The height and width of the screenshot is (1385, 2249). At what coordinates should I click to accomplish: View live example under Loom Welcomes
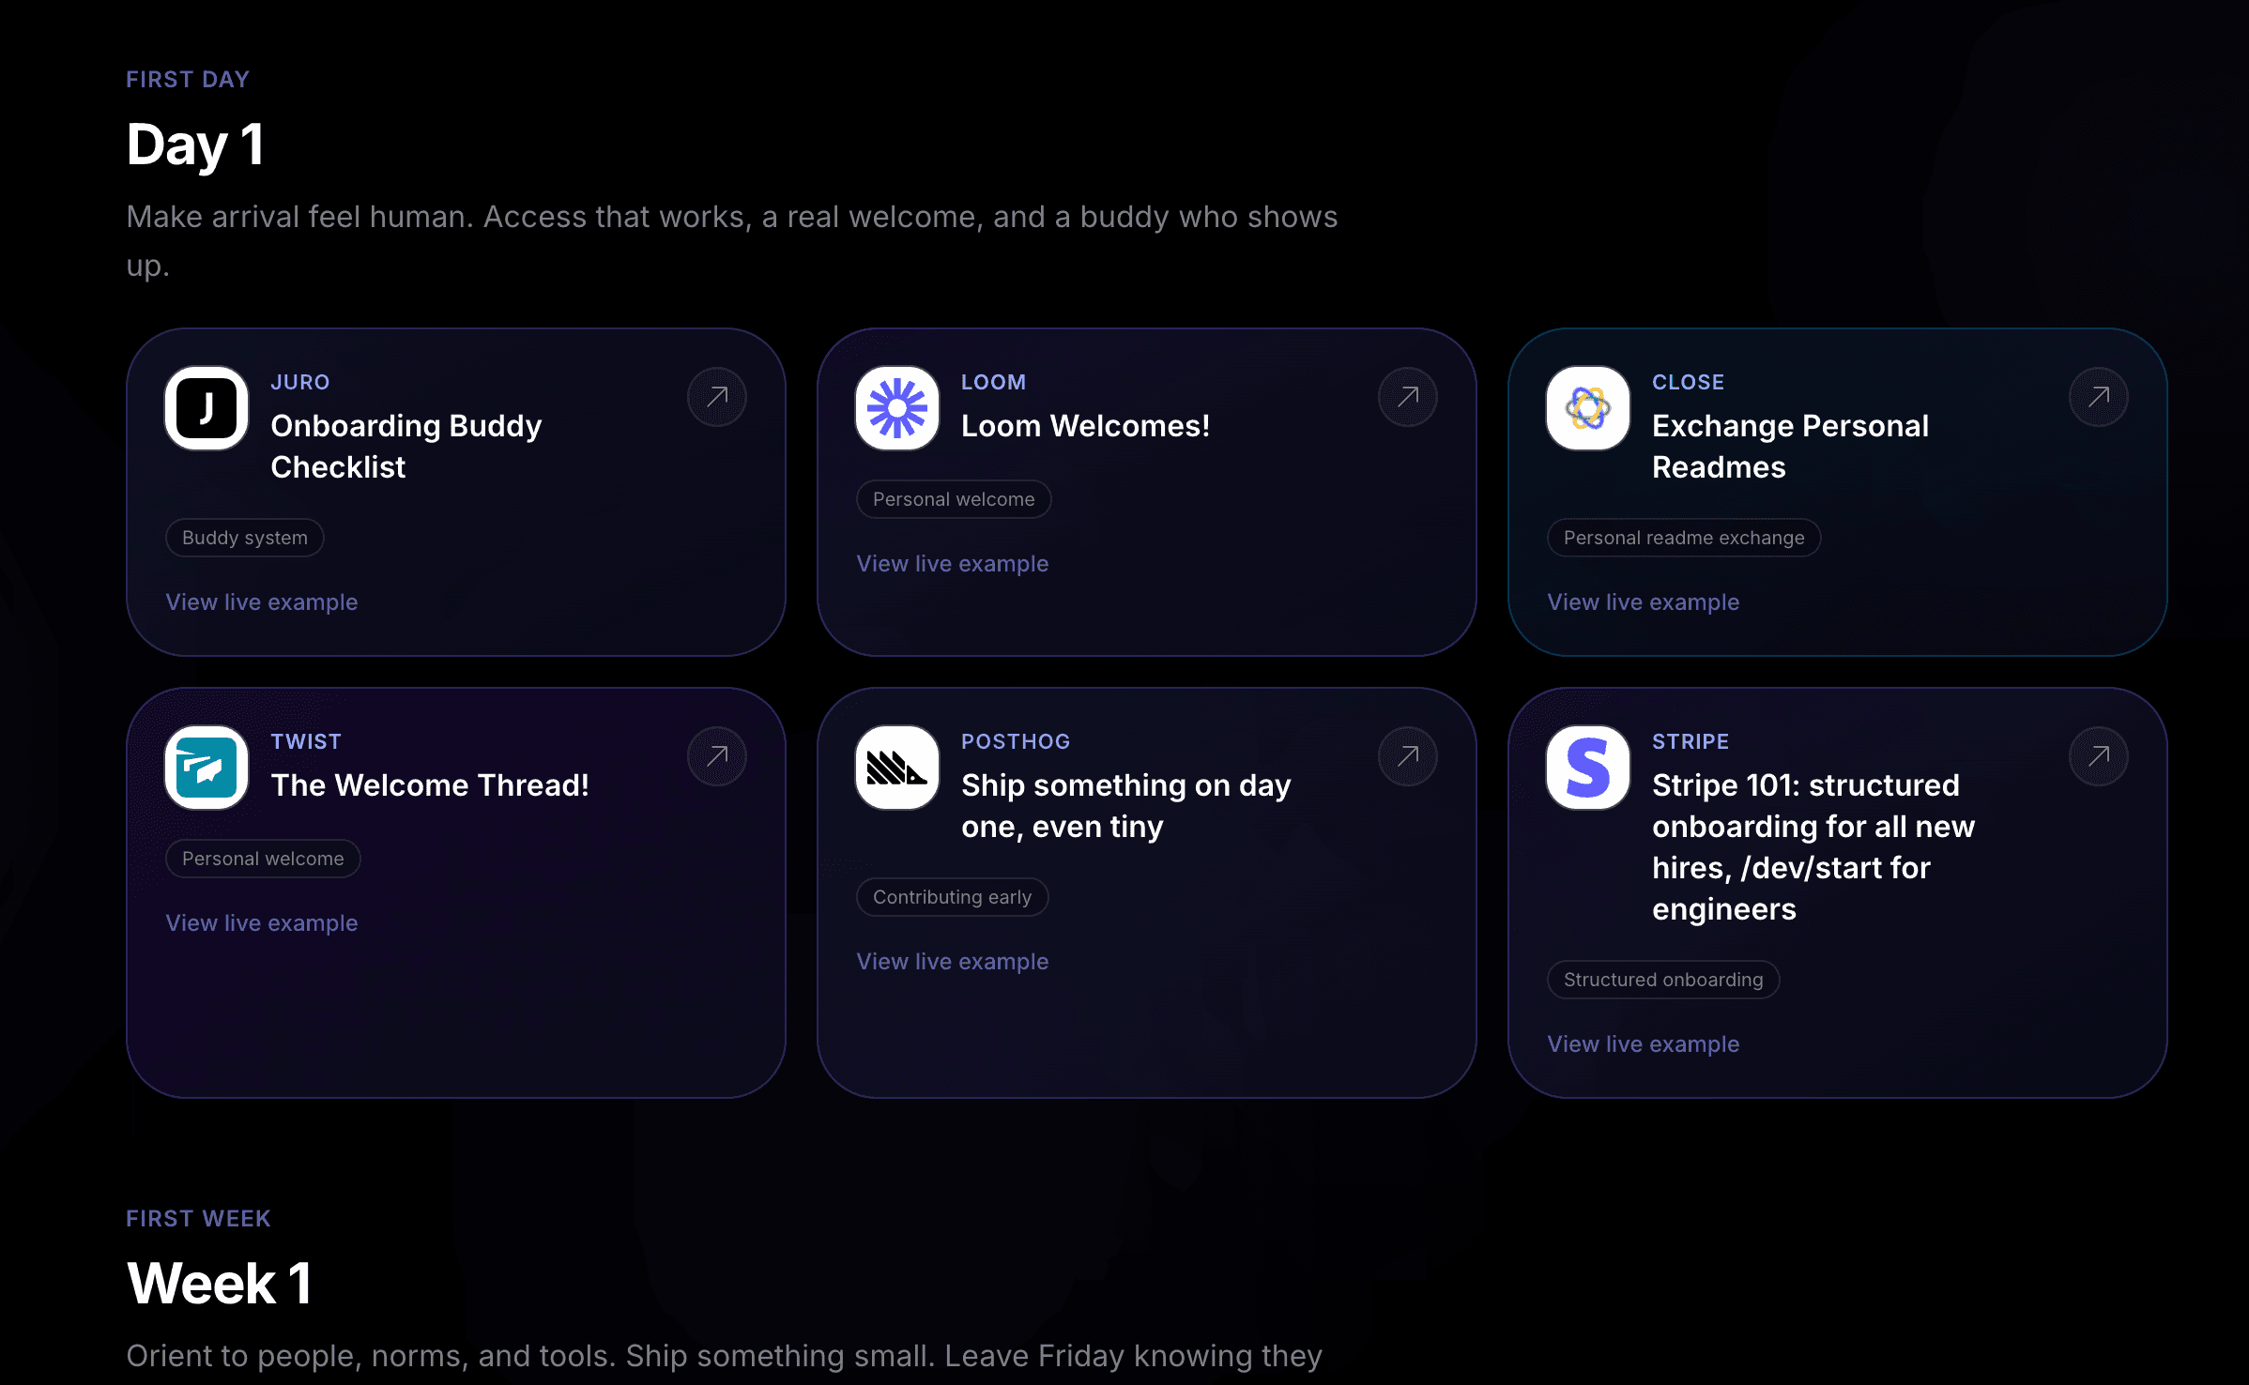pos(953,564)
